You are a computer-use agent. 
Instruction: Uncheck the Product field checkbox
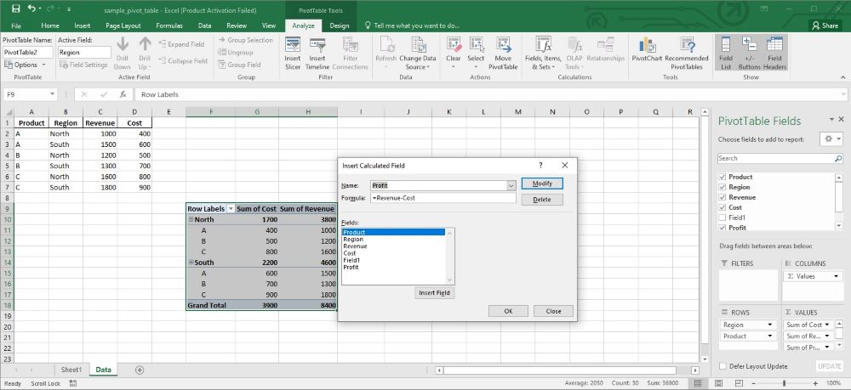click(722, 177)
